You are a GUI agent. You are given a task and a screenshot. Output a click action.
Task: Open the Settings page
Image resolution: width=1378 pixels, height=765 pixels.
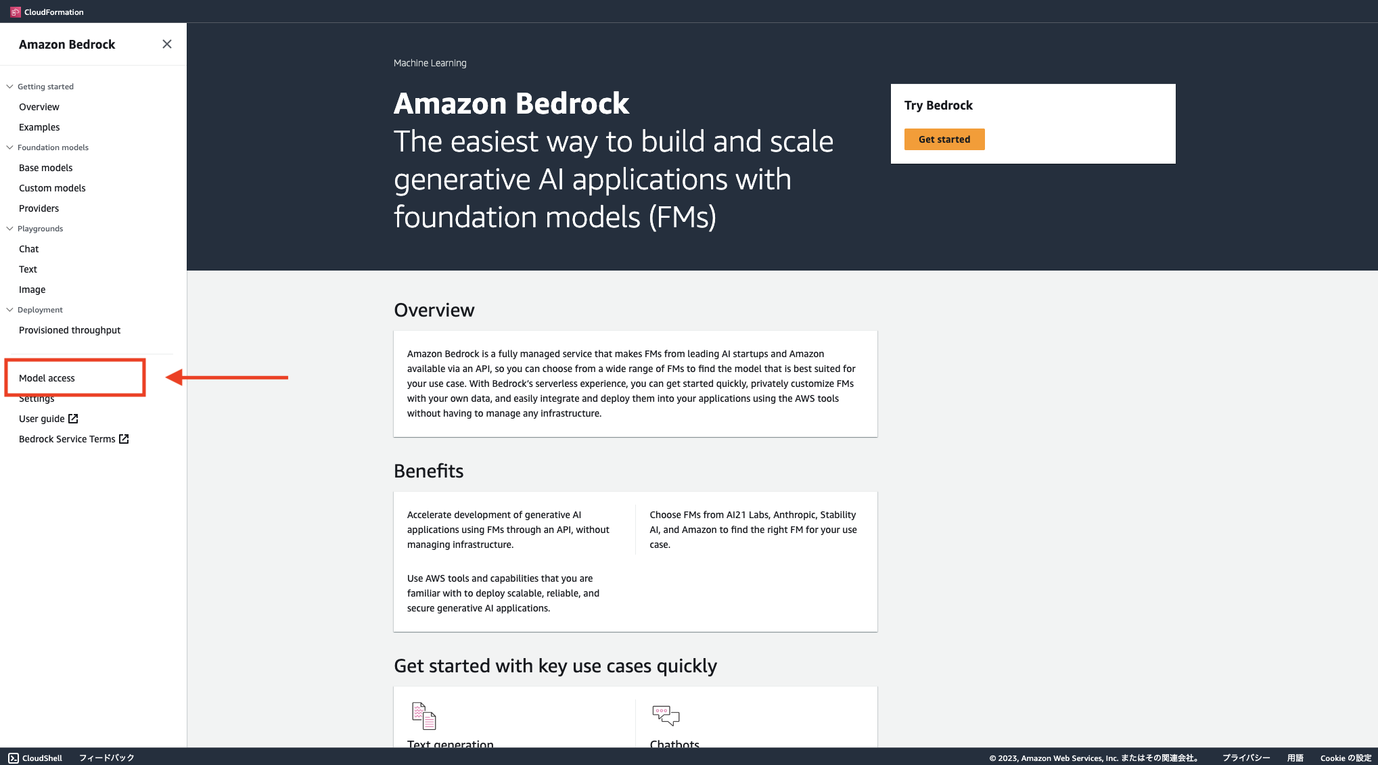point(37,398)
